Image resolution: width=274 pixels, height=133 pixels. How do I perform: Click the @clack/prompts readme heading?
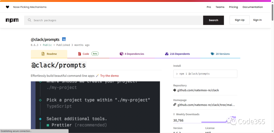coord(59,65)
